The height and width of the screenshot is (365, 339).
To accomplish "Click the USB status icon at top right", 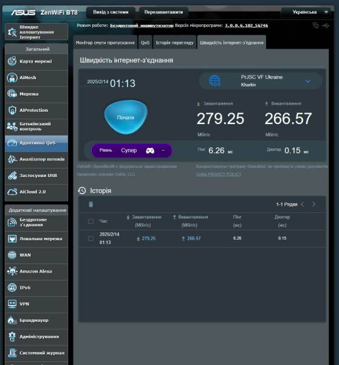I will 326,26.
